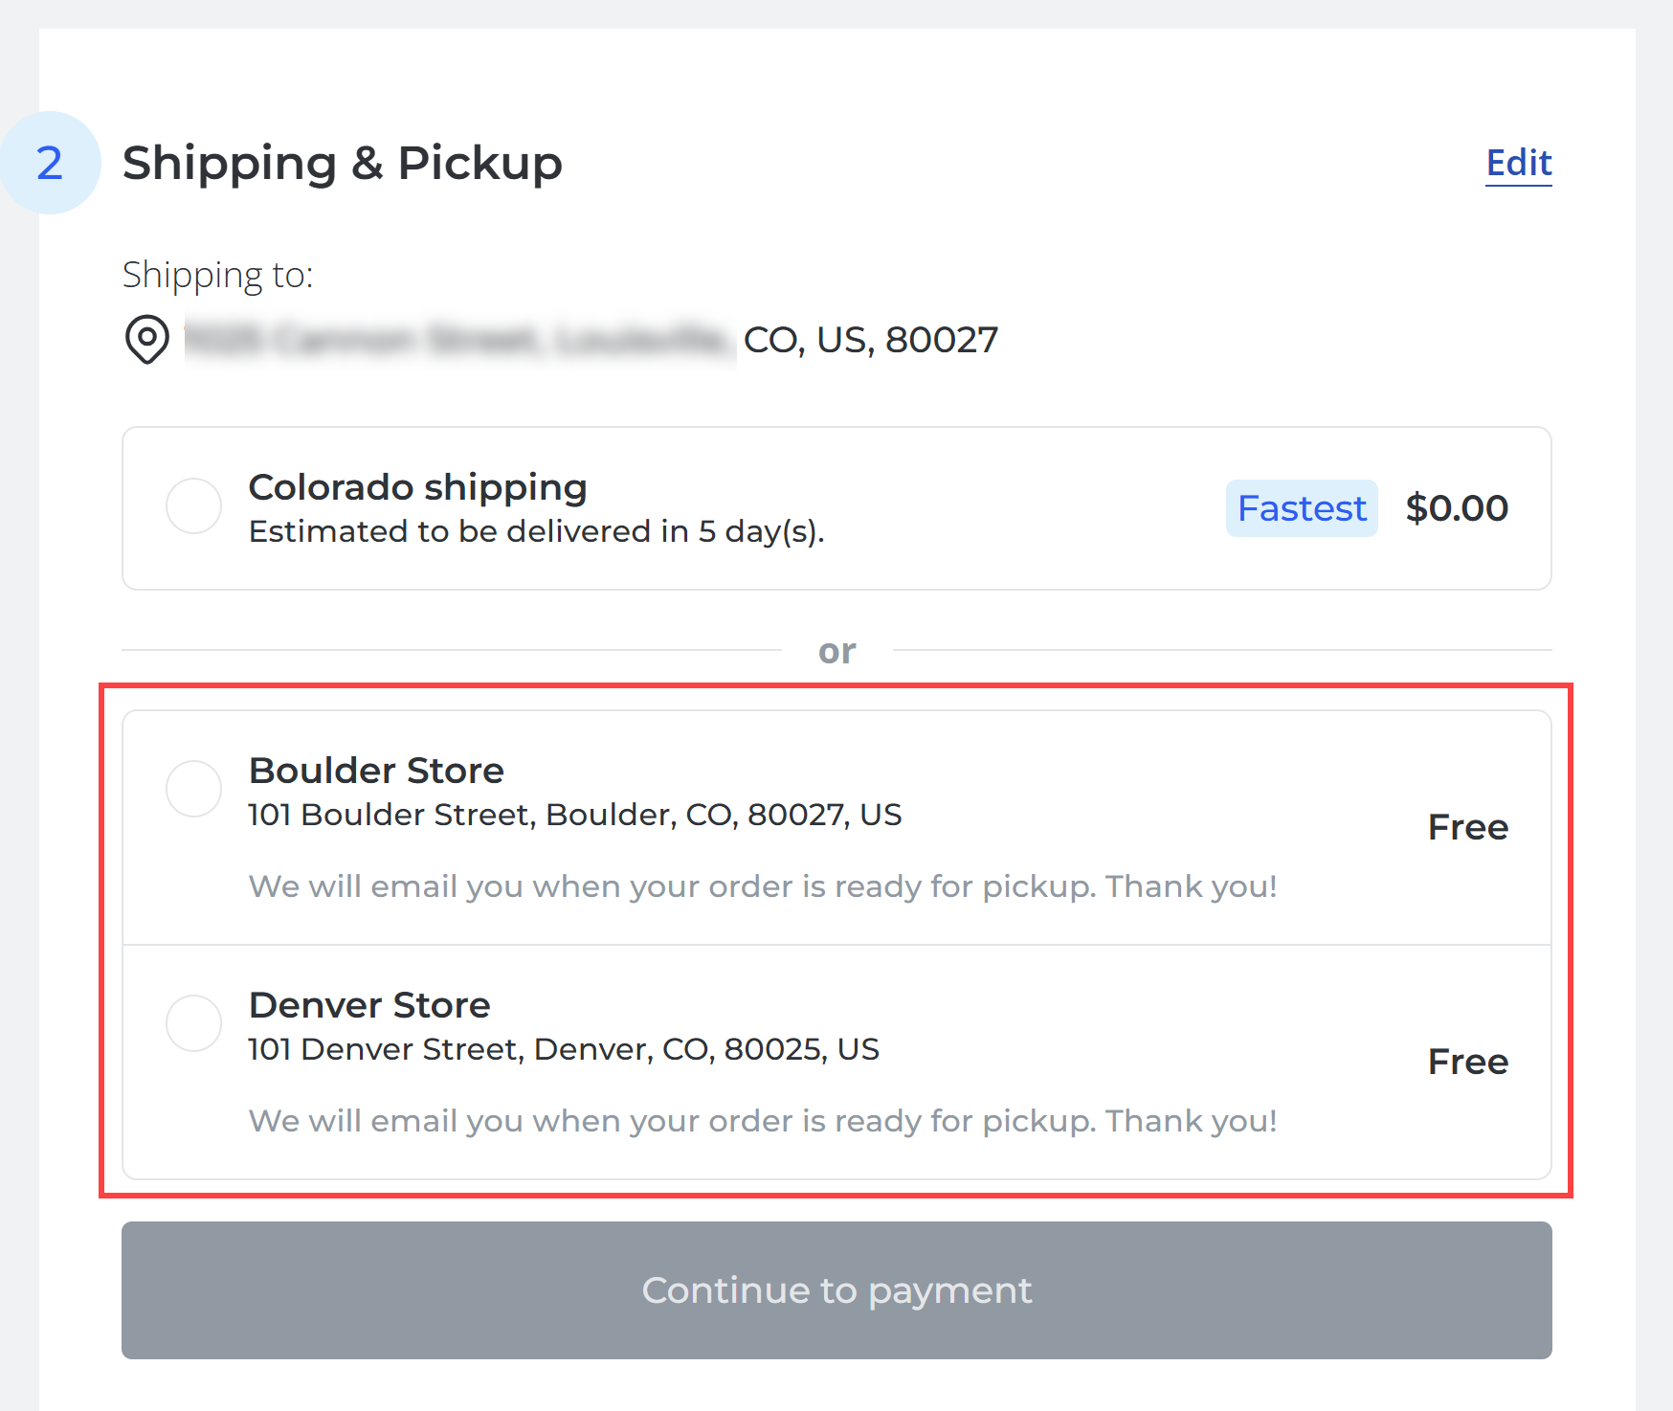
Task: Click the Free label for Denver Store
Action: (1469, 1061)
